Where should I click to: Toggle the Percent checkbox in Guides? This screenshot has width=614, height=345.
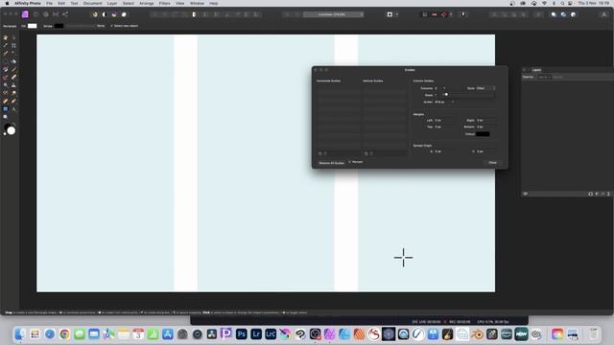[x=349, y=162]
